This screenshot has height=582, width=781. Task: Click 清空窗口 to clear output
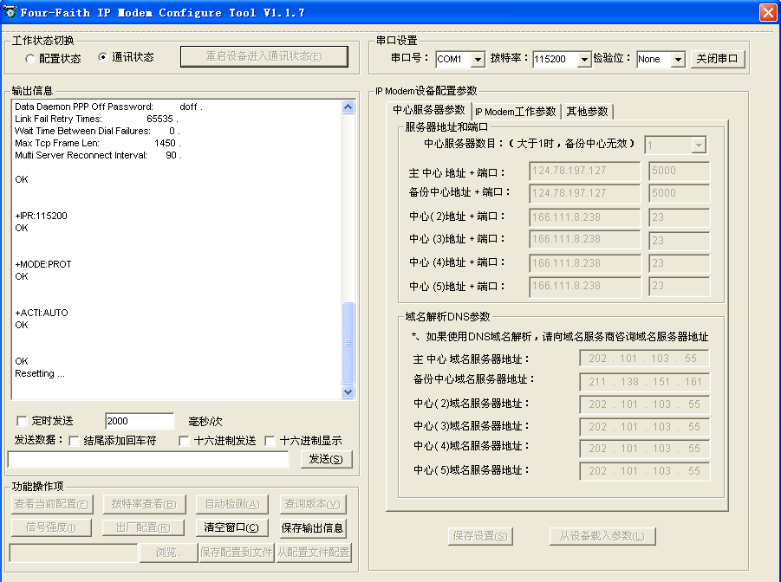(230, 527)
